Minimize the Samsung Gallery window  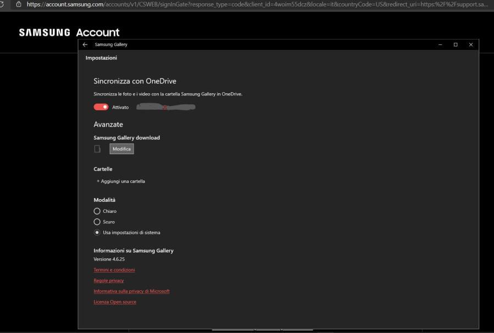click(440, 44)
